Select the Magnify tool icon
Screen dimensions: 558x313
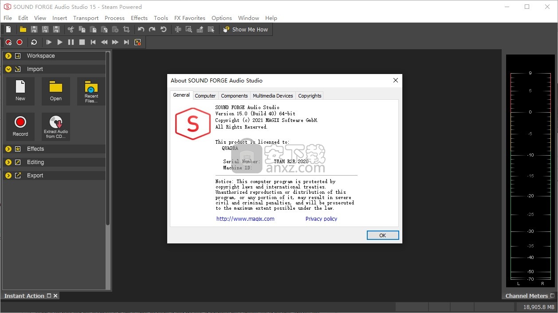click(189, 29)
